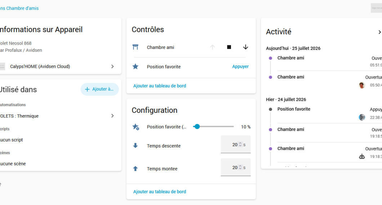This screenshot has width=382, height=205.
Task: Open the Calyps'HOME (Avidsen Cloud) integration
Action: pos(58,67)
